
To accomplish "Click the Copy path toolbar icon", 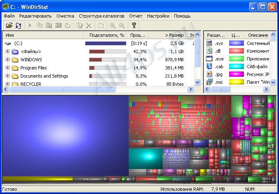I will 40,25.
